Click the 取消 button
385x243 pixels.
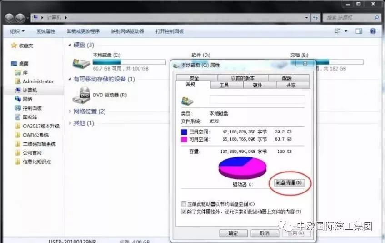tap(265, 233)
